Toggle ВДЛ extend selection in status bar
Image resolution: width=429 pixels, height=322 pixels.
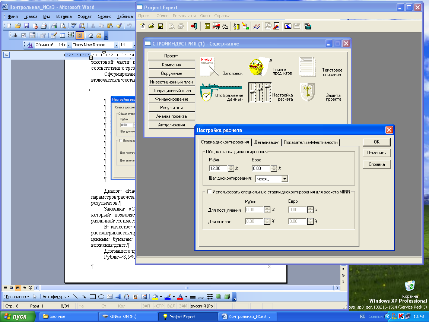click(171, 306)
